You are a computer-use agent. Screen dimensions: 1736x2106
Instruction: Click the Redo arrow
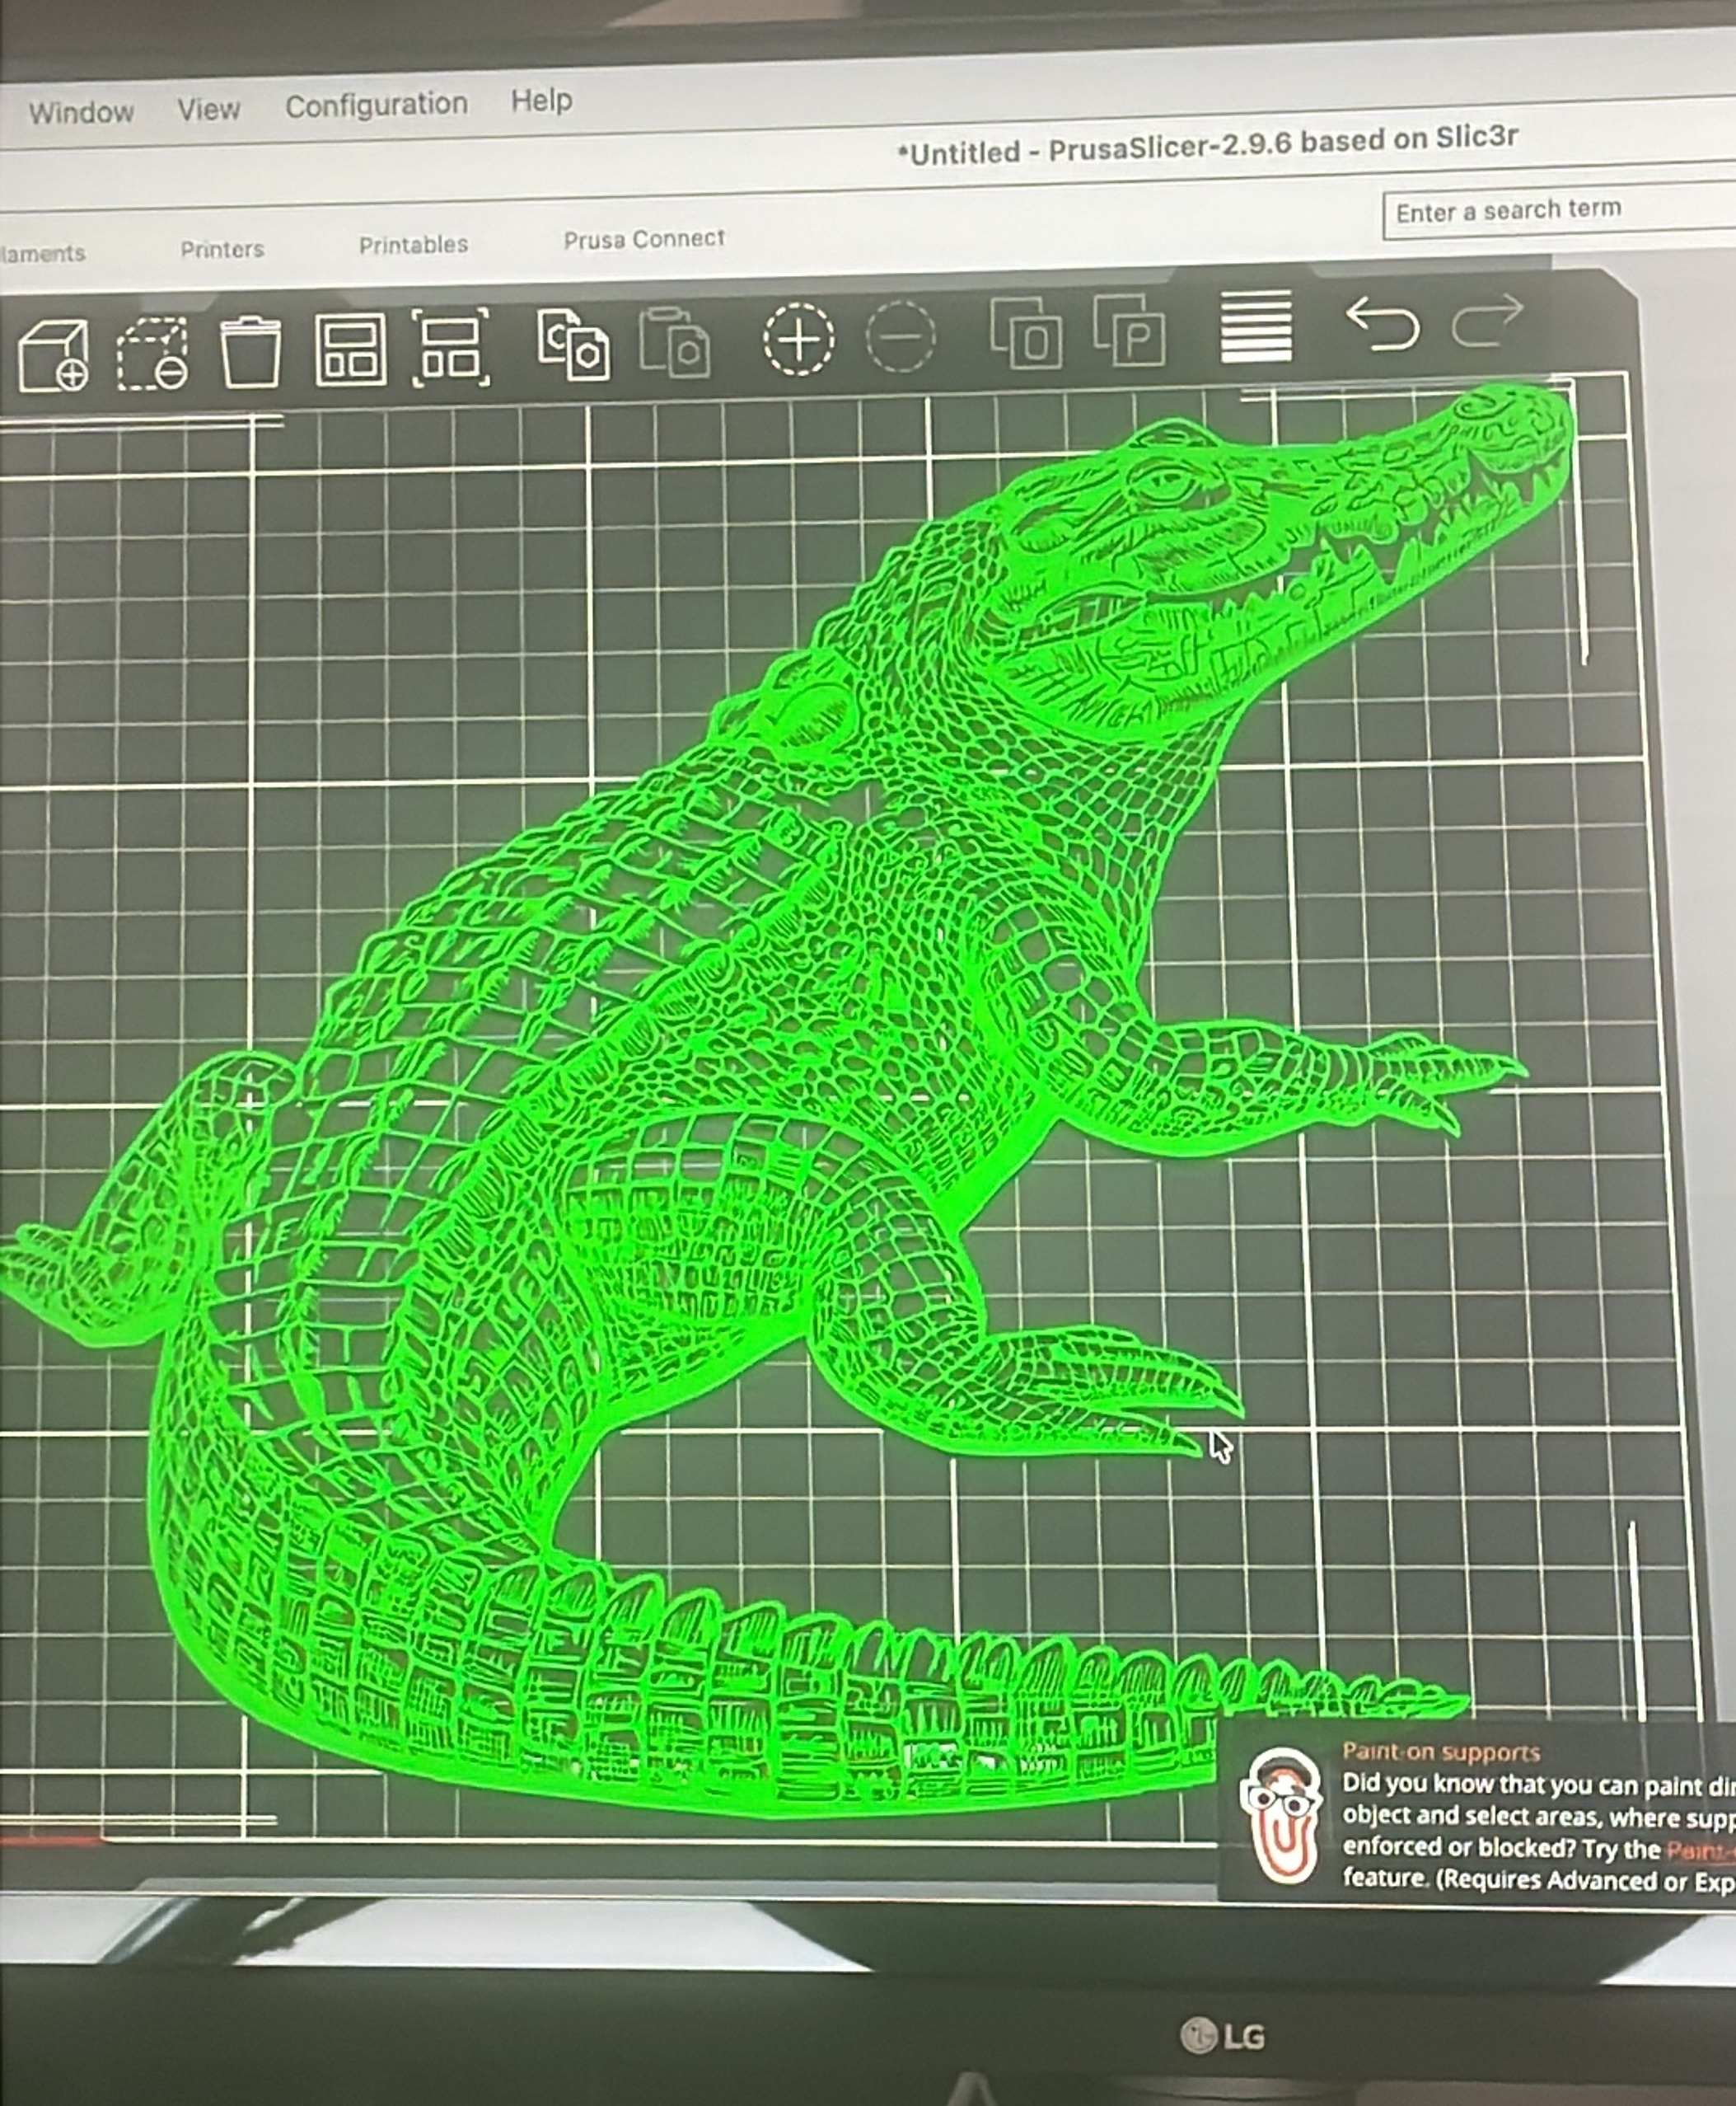[x=1487, y=320]
